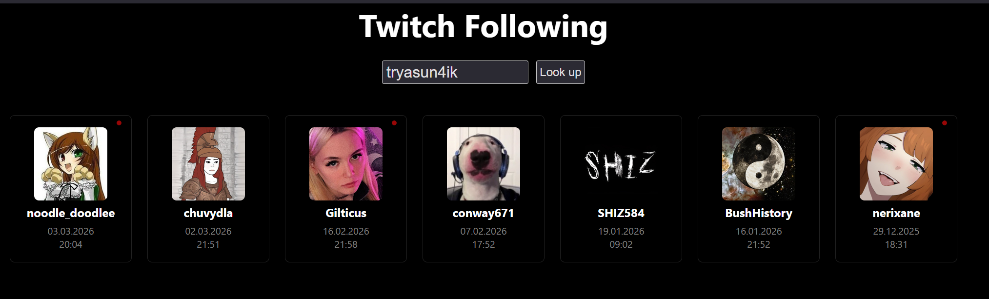The image size is (989, 299).
Task: Click red live dot on nerixane card
Action: tap(945, 123)
